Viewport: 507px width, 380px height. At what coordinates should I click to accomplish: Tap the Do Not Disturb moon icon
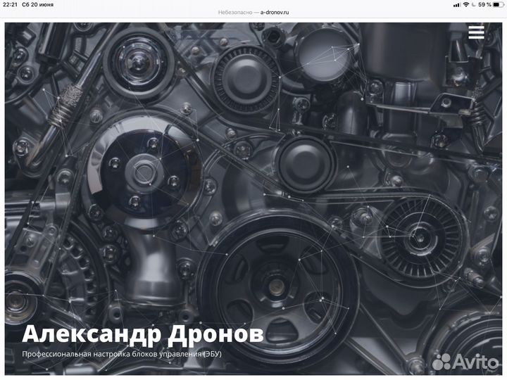click(x=474, y=4)
